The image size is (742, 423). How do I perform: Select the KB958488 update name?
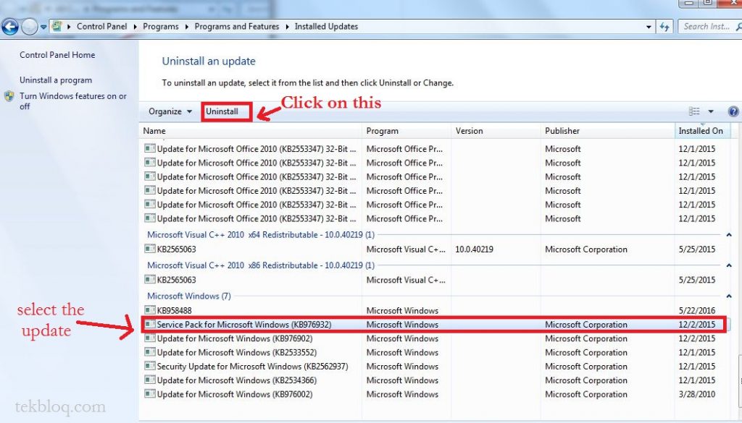point(174,311)
